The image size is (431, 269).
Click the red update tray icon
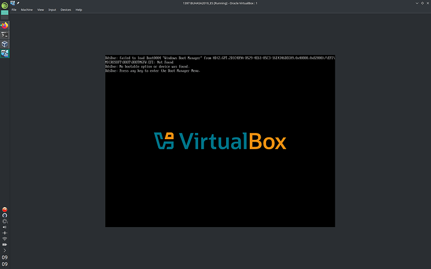(x=4, y=210)
